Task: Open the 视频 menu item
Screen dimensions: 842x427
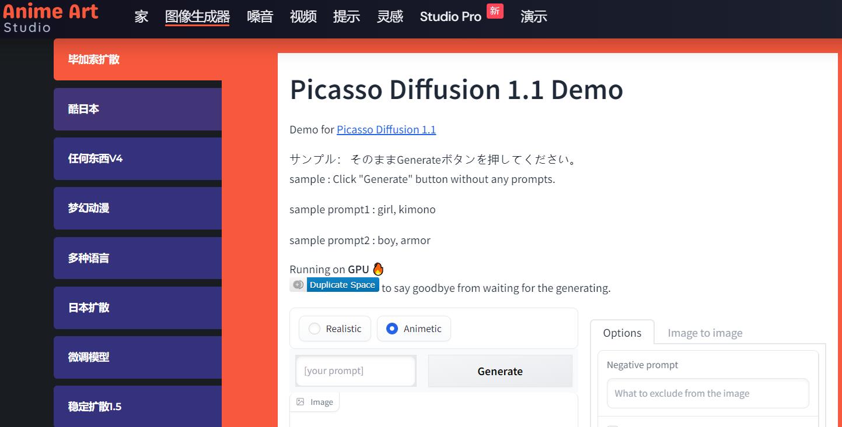Action: pyautogui.click(x=303, y=16)
